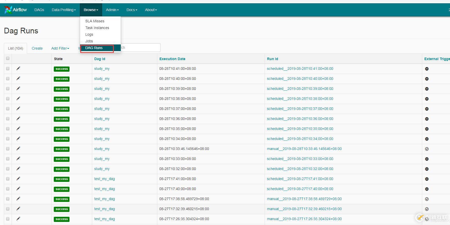The height and width of the screenshot is (225, 450).
Task: Open the scheduled__2019-08-28T10:38:00 run link
Action: point(300,99)
